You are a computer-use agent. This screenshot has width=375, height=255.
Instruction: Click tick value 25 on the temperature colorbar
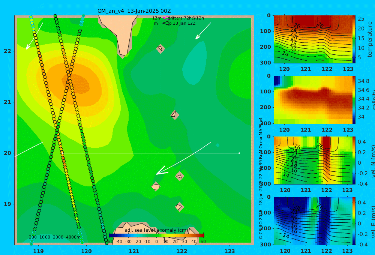point(361,19)
